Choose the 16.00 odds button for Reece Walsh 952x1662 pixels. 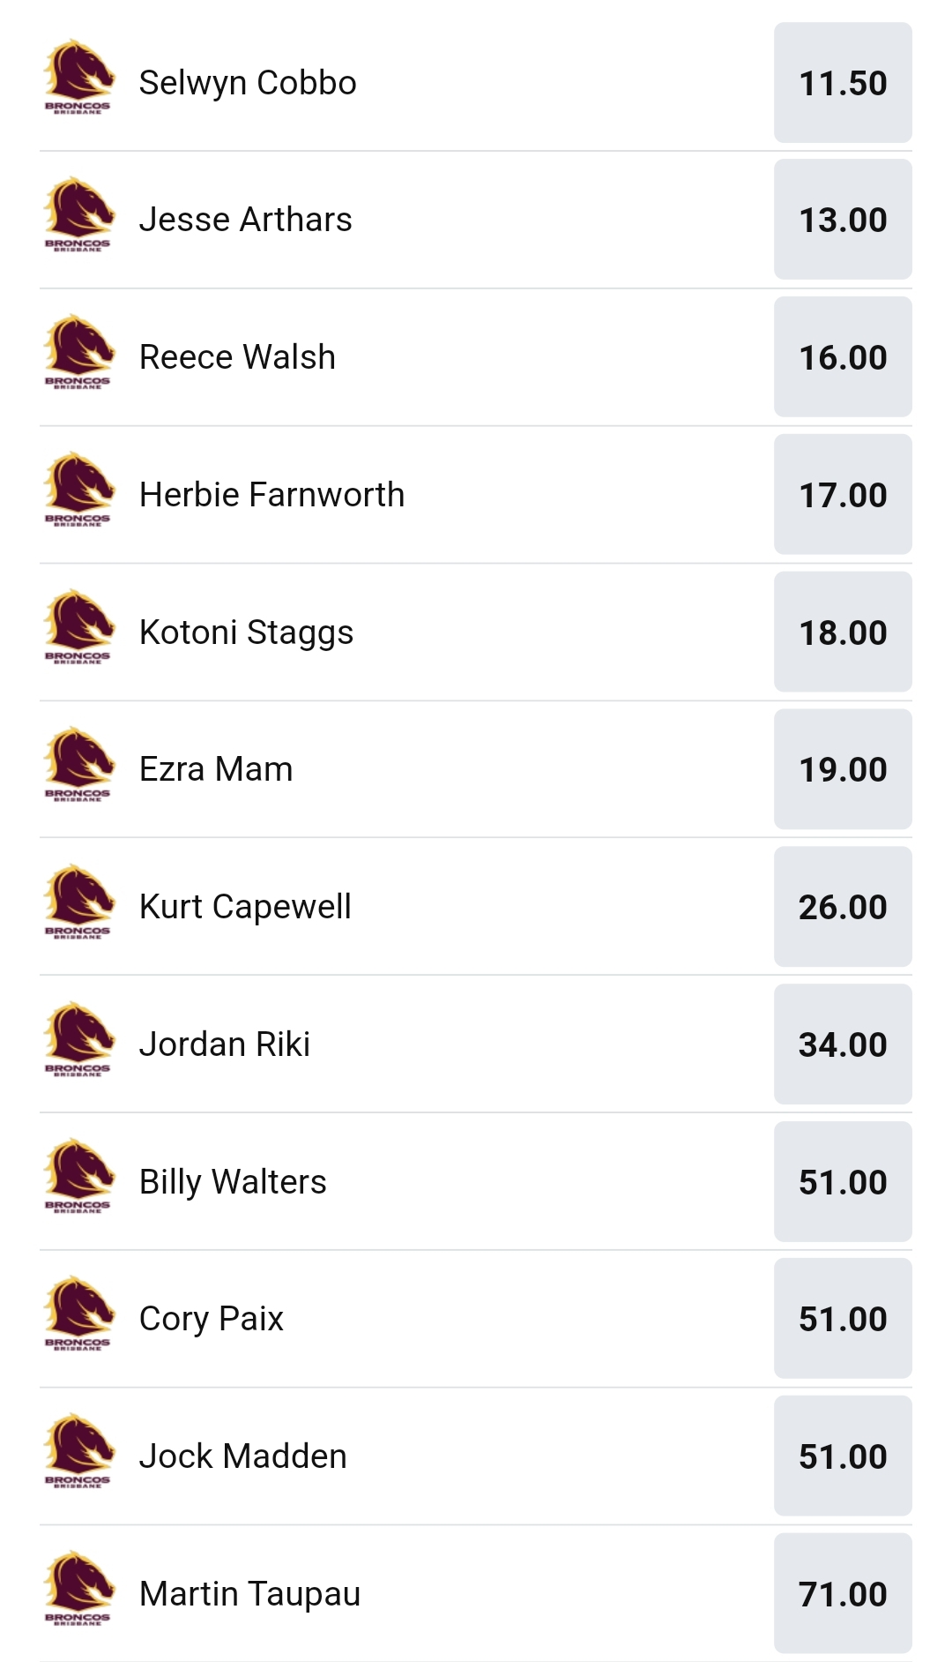[843, 357]
